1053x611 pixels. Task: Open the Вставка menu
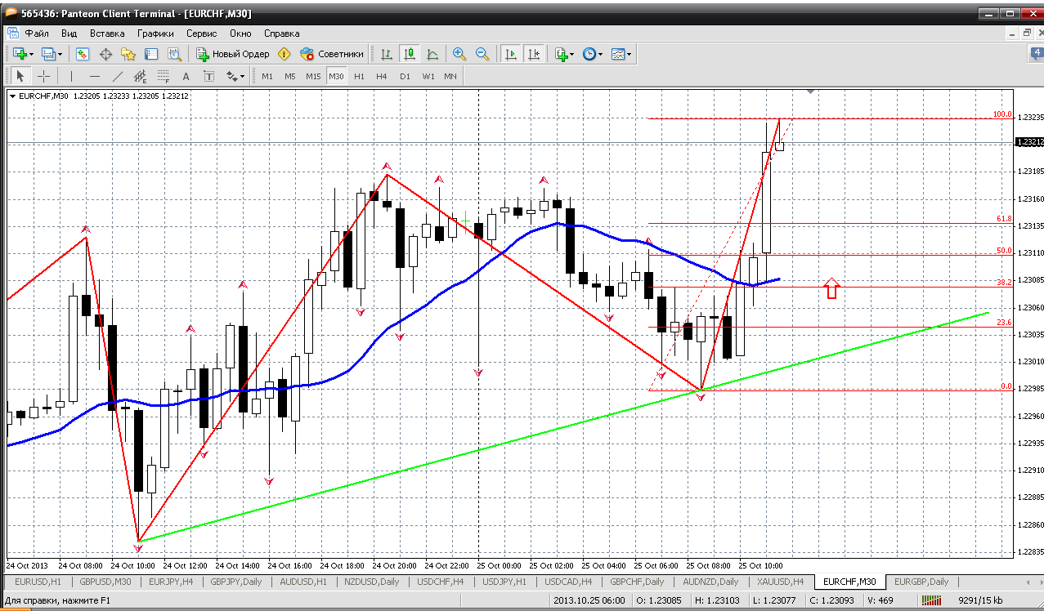coord(107,33)
